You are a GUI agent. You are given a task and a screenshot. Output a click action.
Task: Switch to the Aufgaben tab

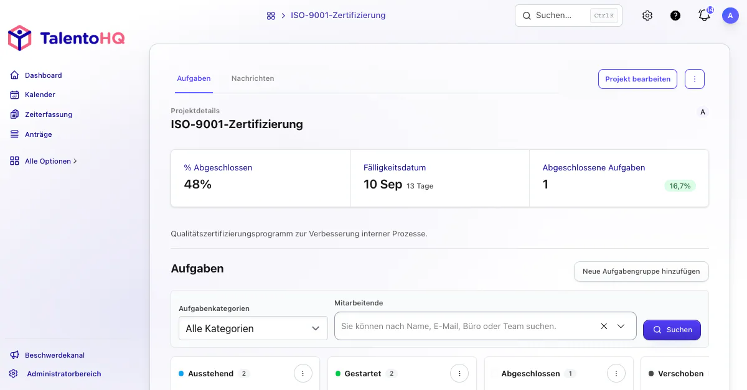click(194, 79)
